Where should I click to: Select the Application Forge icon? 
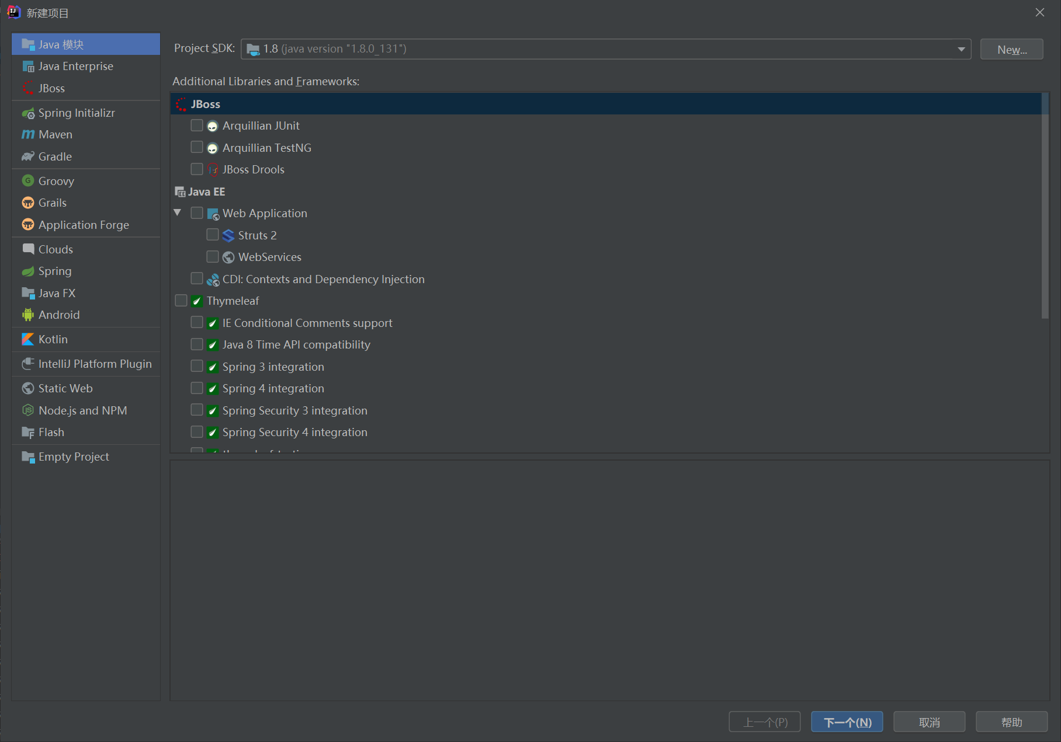click(x=28, y=225)
